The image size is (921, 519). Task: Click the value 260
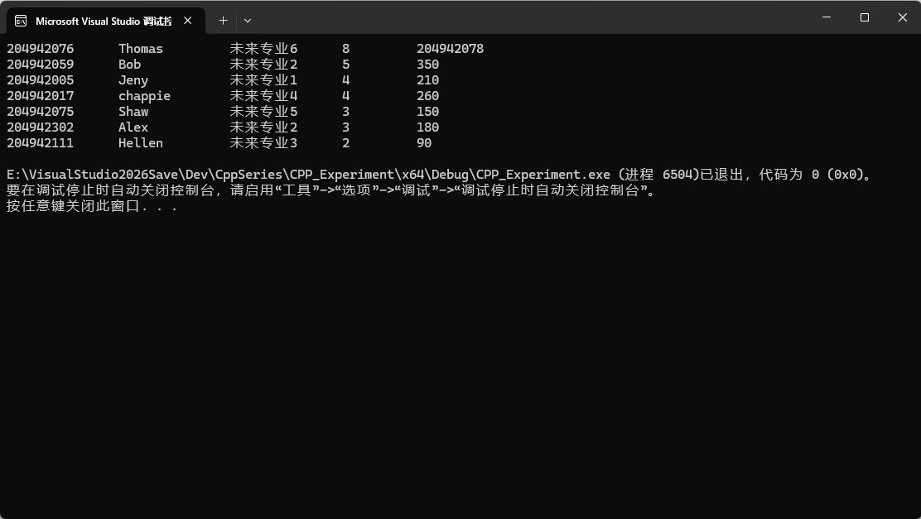click(x=427, y=96)
